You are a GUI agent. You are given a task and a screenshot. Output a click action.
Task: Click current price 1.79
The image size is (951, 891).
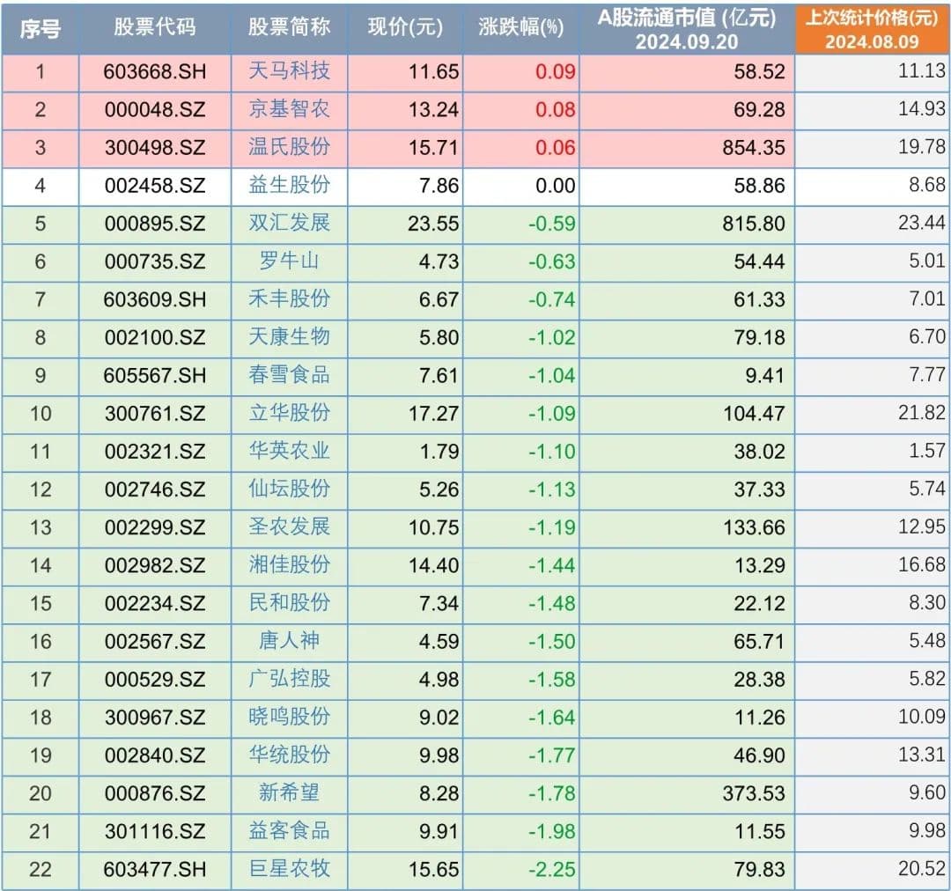[x=439, y=452]
